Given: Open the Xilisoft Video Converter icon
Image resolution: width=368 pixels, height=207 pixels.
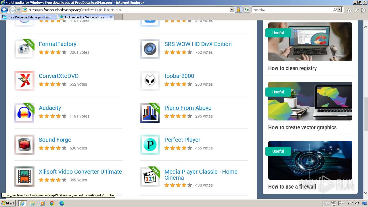Looking at the screenshot, I should click(24, 177).
